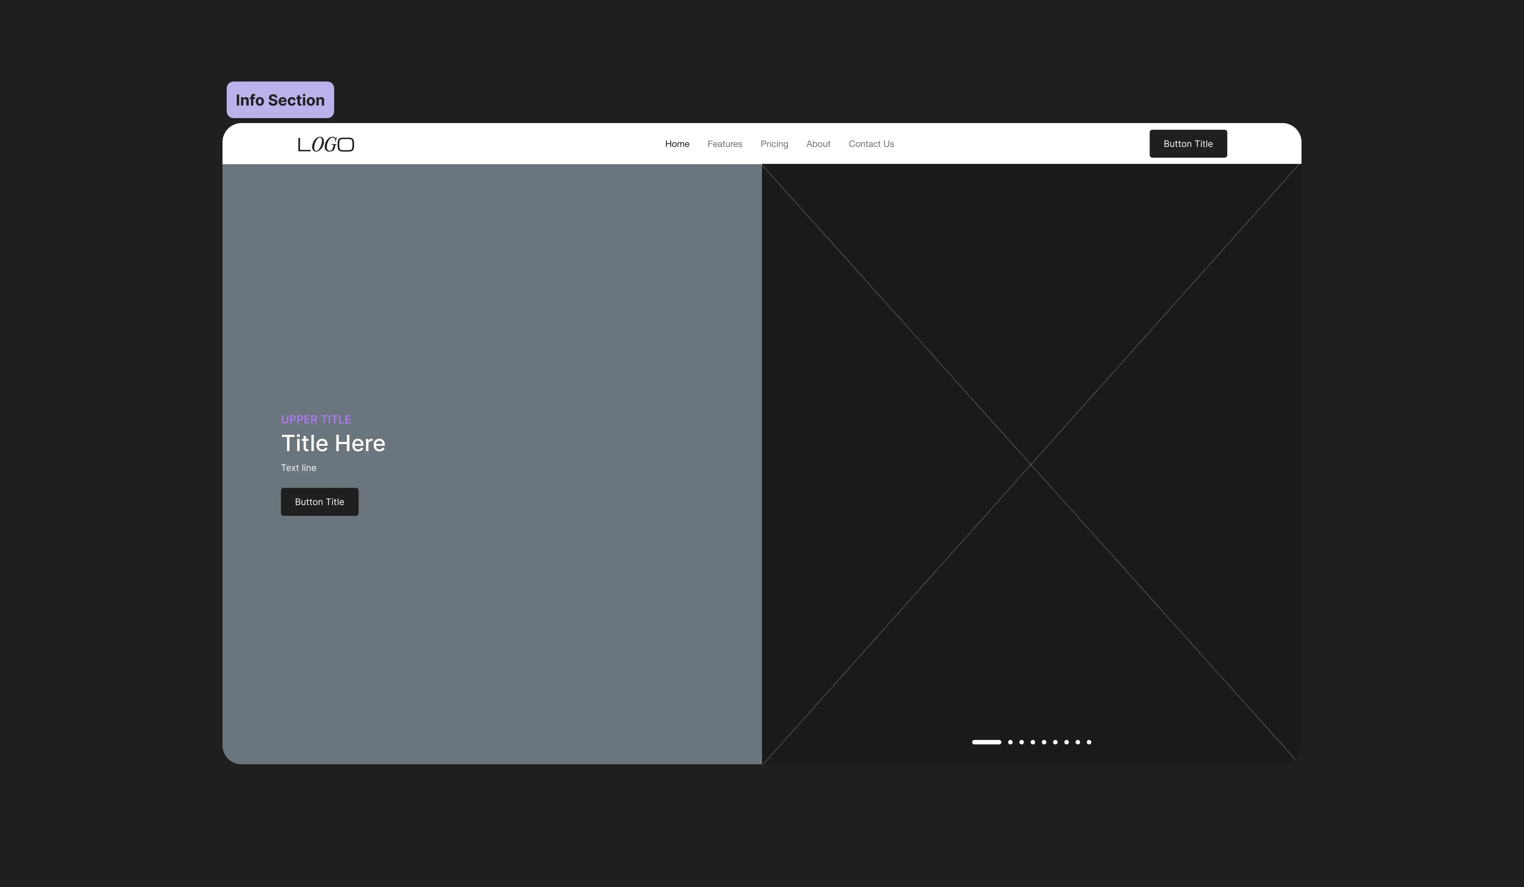This screenshot has width=1524, height=887.
Task: Click the LOGO in the navbar
Action: (x=326, y=144)
